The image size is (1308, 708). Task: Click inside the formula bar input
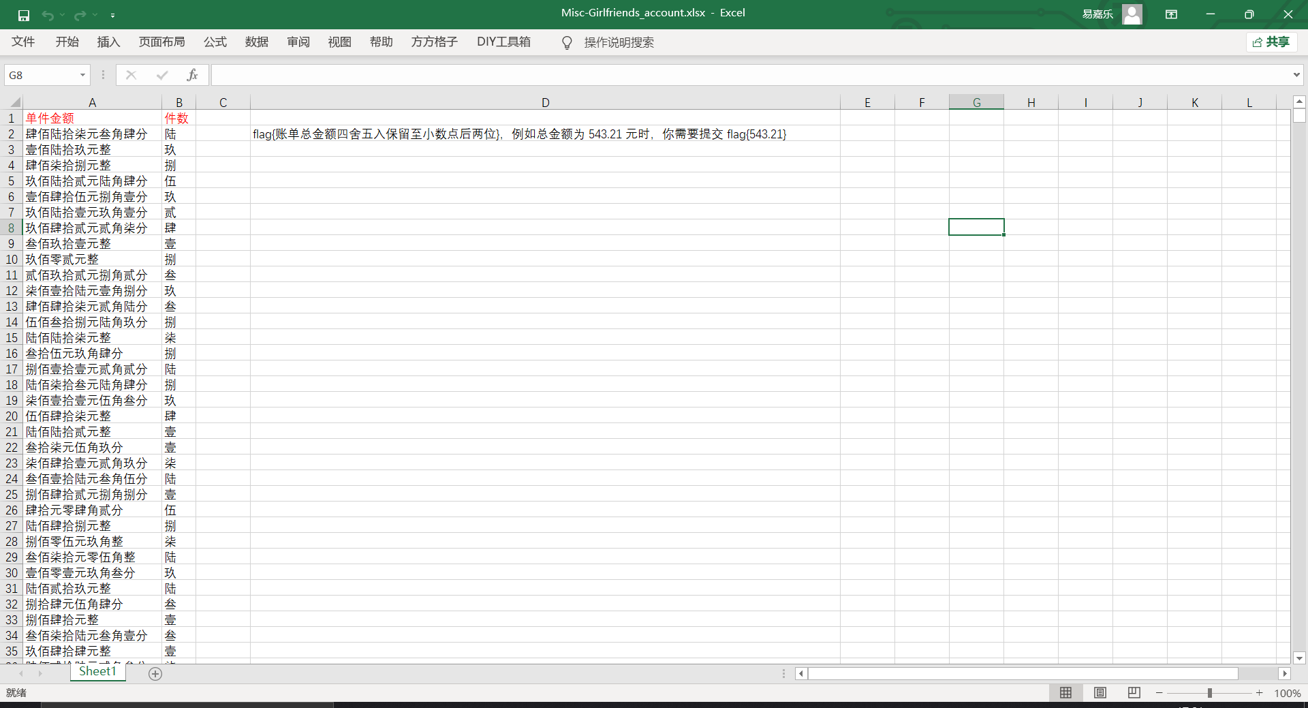click(x=749, y=75)
